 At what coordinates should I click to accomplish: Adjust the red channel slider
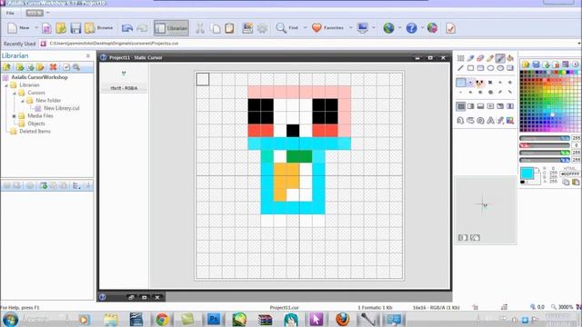[545, 145]
